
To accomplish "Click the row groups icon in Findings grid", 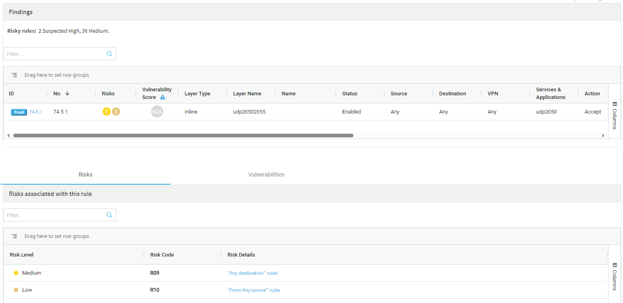I will coord(14,75).
